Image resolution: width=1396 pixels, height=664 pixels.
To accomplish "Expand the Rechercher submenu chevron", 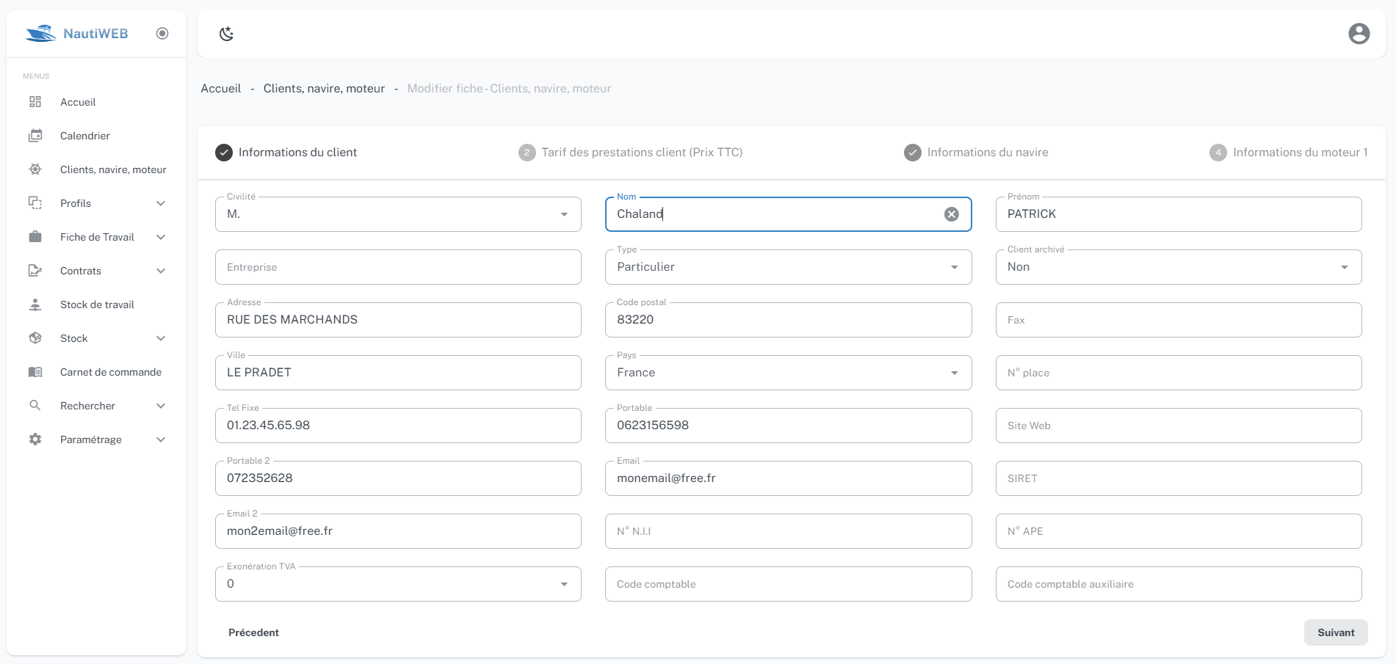I will pyautogui.click(x=161, y=406).
